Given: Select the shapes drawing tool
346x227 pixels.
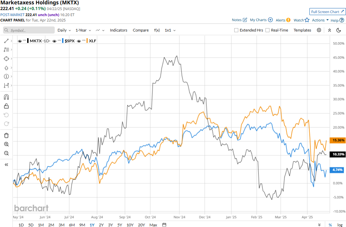Looking at the screenshot, I should 6,59.
